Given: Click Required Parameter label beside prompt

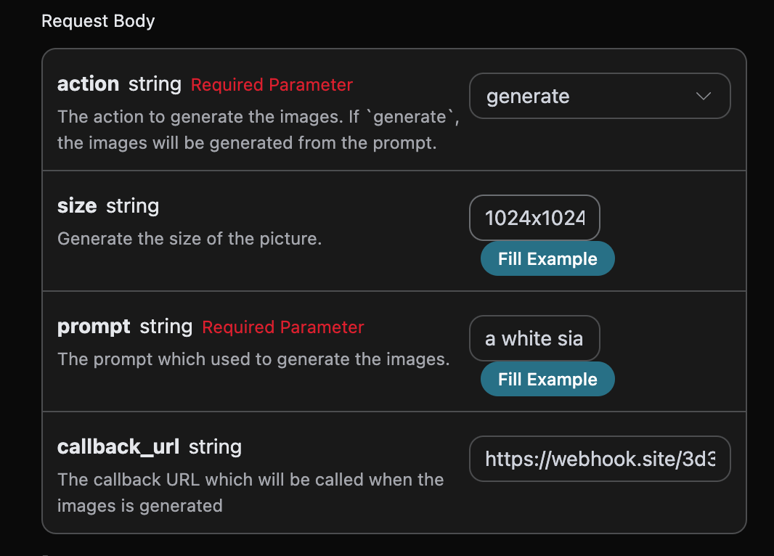Looking at the screenshot, I should [x=283, y=327].
